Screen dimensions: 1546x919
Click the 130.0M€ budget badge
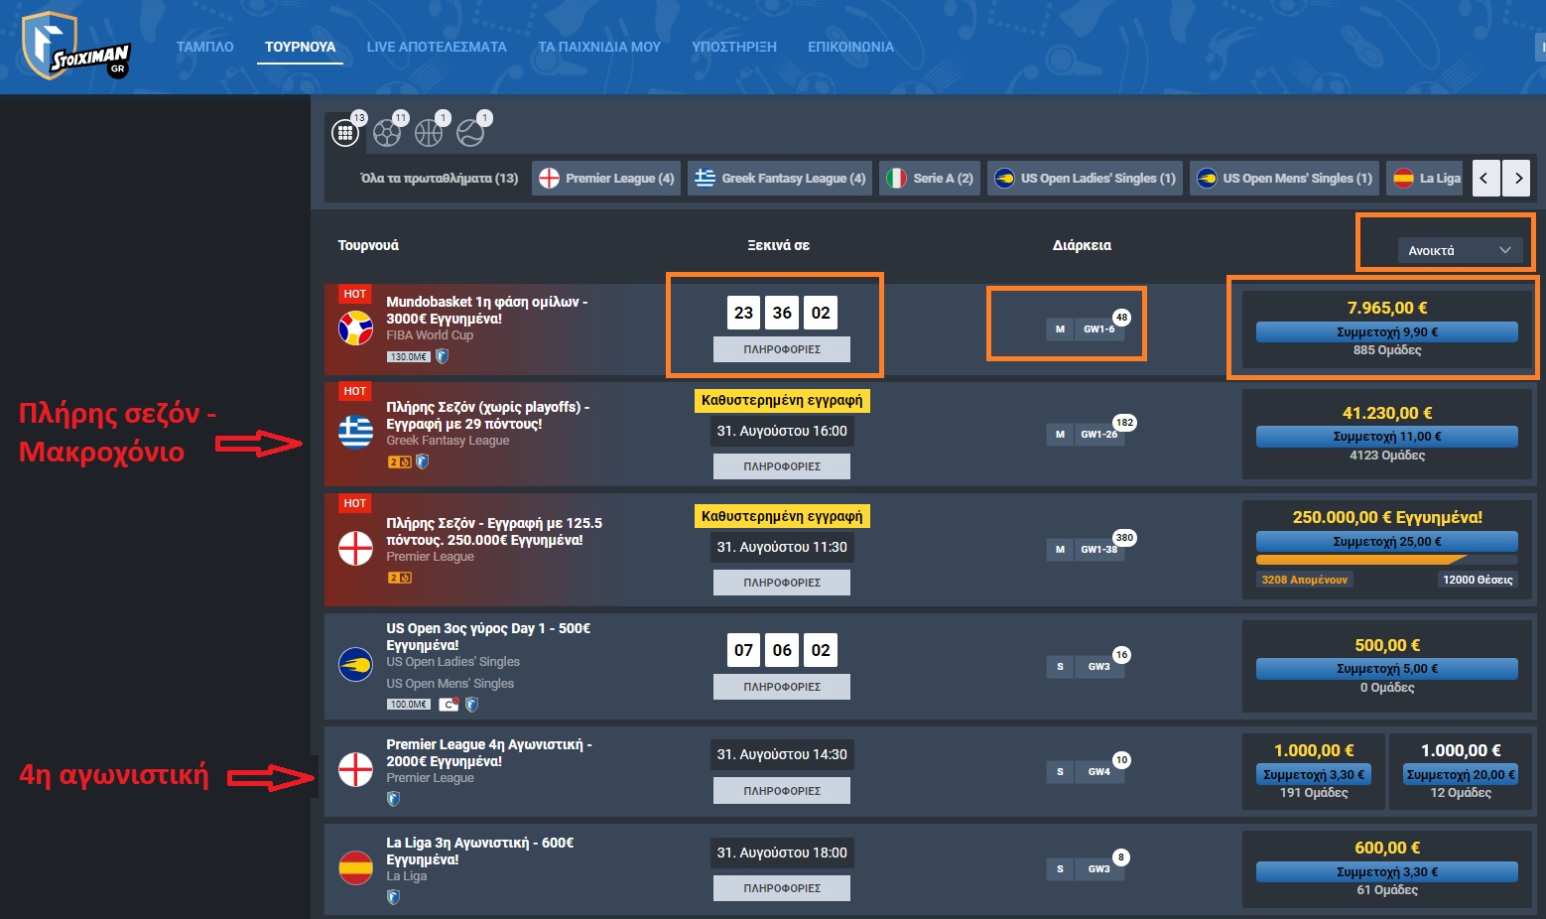coord(408,356)
